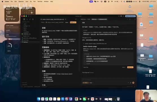The width and height of the screenshot is (157, 102).
Task: Check the second to-do in plan card
Action: [x=85, y=59]
